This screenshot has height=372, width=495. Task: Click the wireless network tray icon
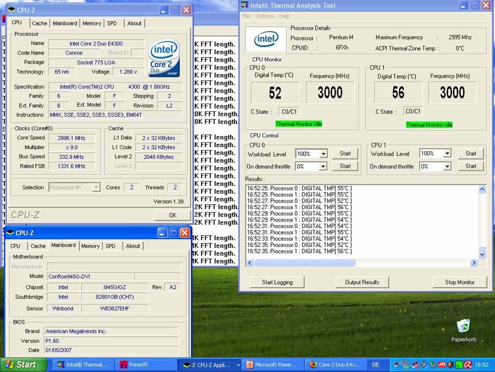(398, 364)
